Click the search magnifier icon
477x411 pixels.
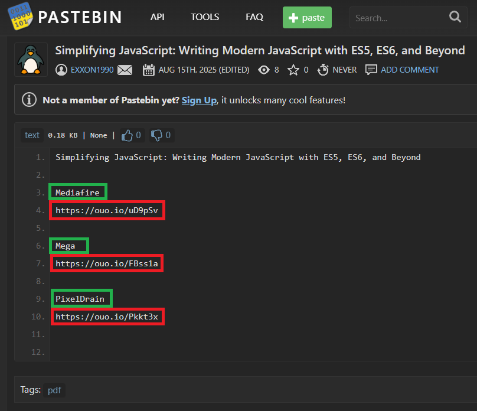tap(455, 17)
